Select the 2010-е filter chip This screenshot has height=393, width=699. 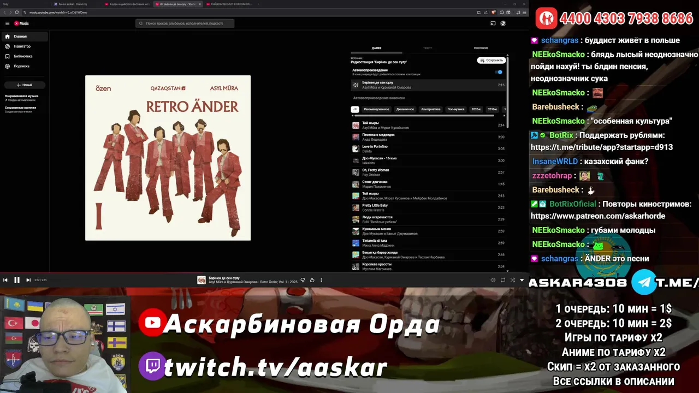tap(492, 109)
